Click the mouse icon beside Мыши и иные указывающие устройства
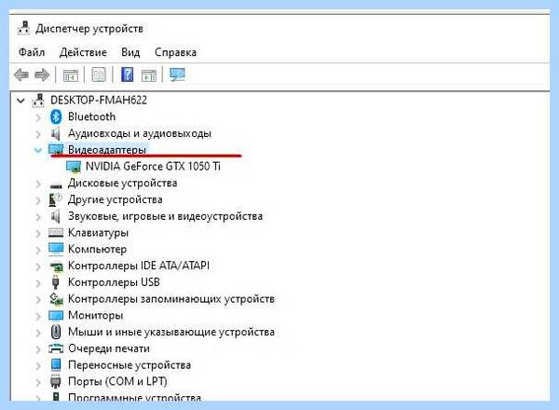 tap(56, 332)
